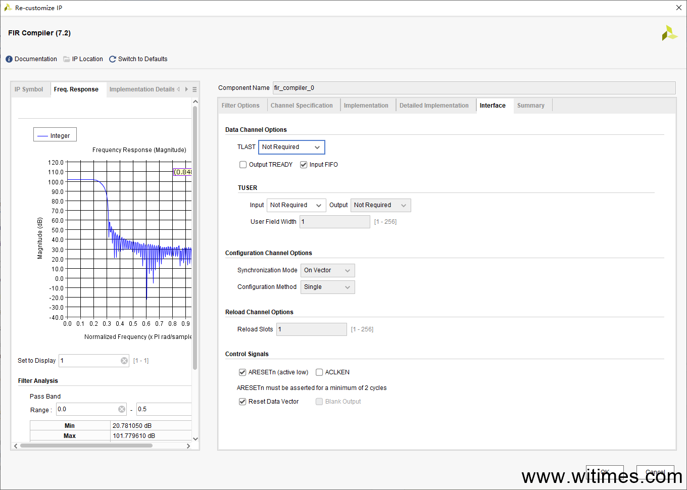Click the IP Location folder icon
Image resolution: width=687 pixels, height=490 pixels.
(67, 59)
